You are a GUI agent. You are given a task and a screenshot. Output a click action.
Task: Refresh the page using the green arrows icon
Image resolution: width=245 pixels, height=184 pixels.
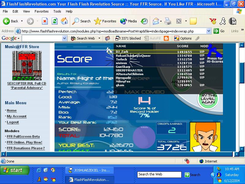[x=55, y=21]
